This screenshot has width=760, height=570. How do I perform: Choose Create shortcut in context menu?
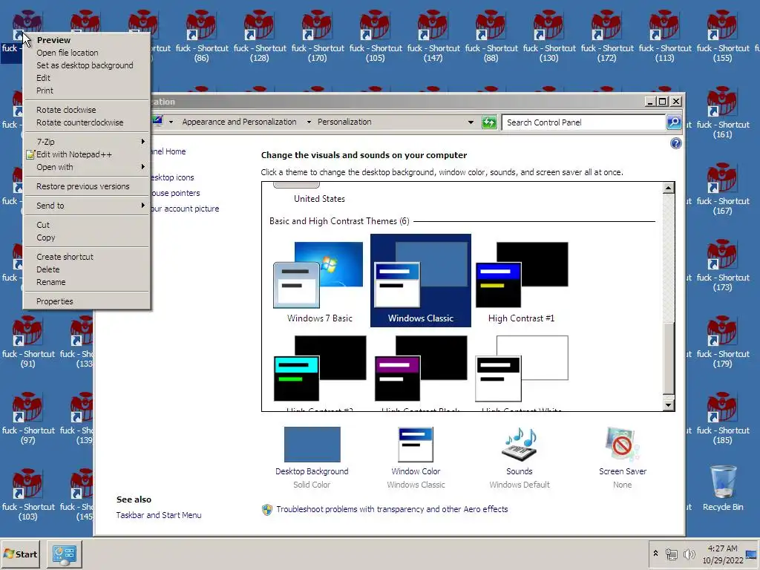(87, 257)
